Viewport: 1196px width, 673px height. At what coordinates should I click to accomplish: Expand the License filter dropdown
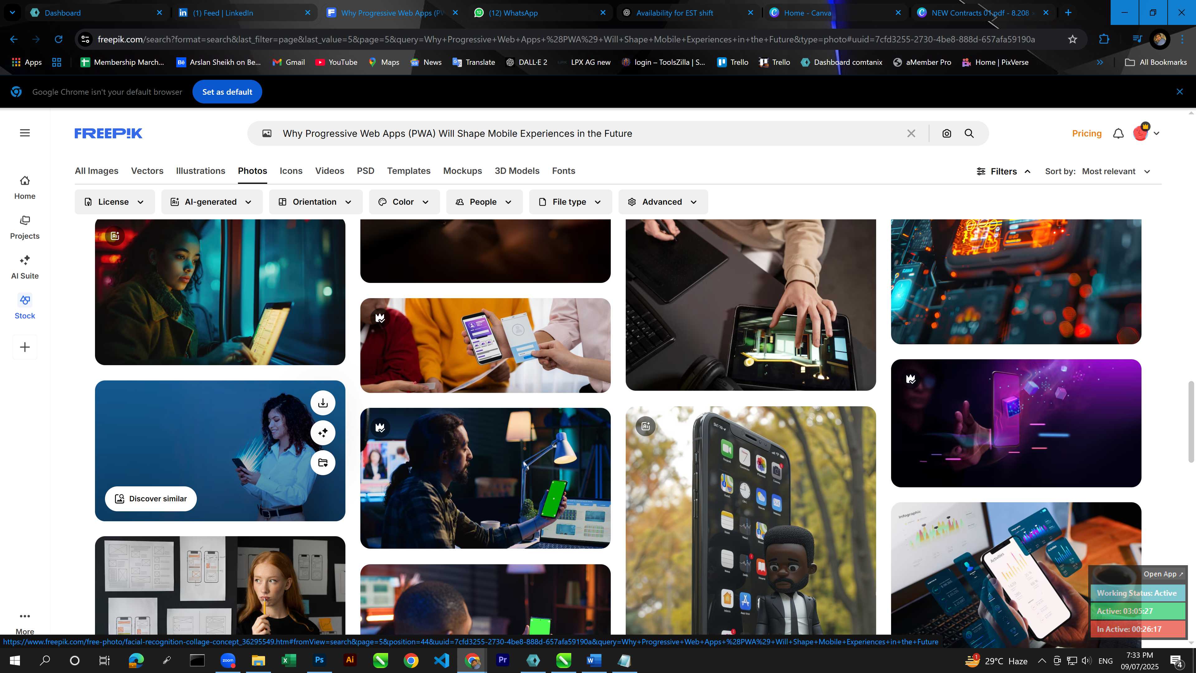pos(115,202)
